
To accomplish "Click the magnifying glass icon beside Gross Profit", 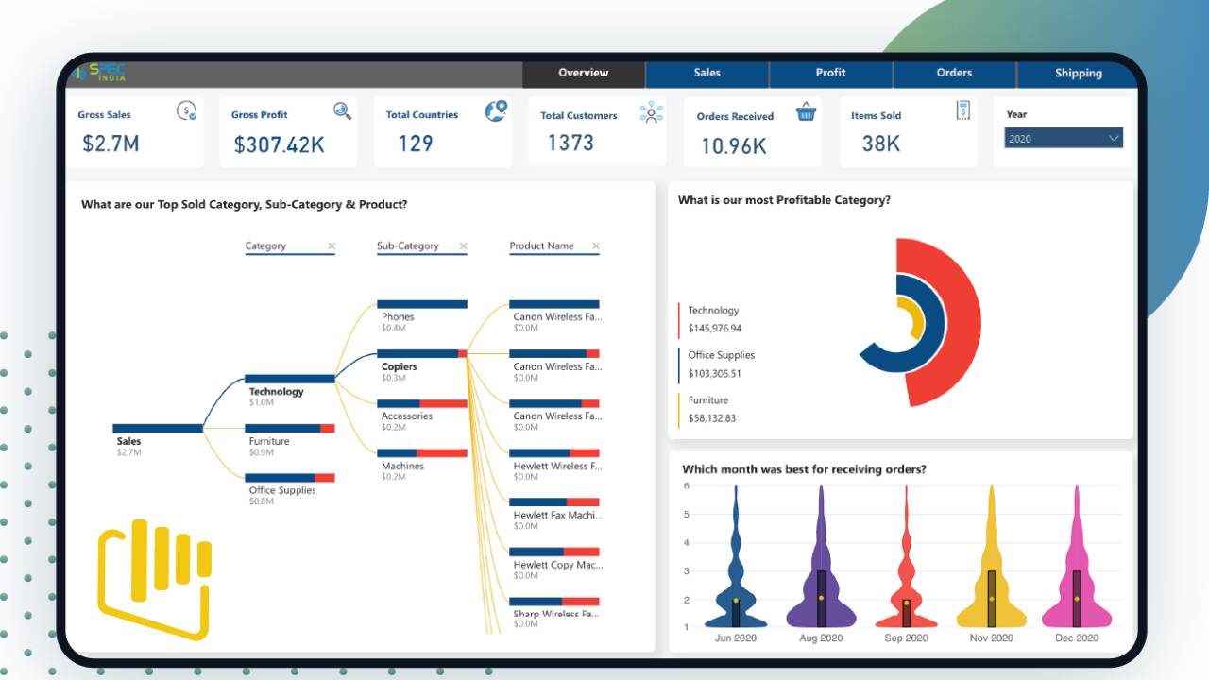I will 342,110.
